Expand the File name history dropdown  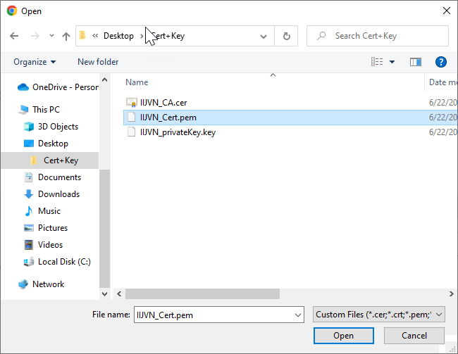tap(297, 315)
